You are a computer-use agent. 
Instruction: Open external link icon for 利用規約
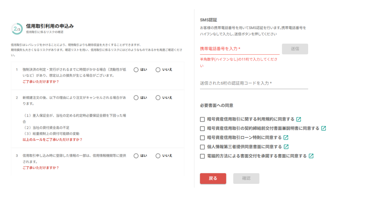coord(299,119)
